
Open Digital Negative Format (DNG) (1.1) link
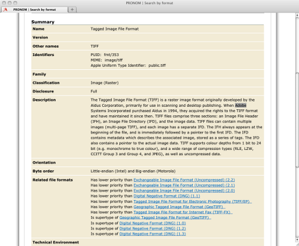(167, 196)
